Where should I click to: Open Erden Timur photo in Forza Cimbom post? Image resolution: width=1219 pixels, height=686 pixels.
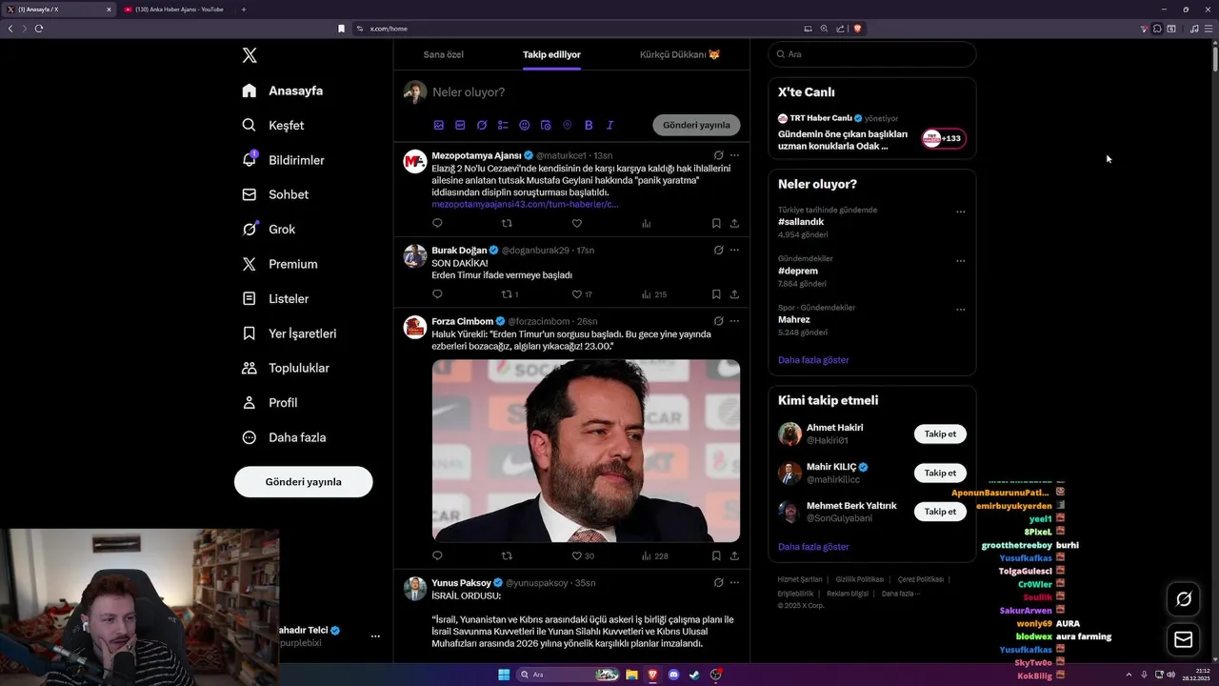click(x=586, y=451)
